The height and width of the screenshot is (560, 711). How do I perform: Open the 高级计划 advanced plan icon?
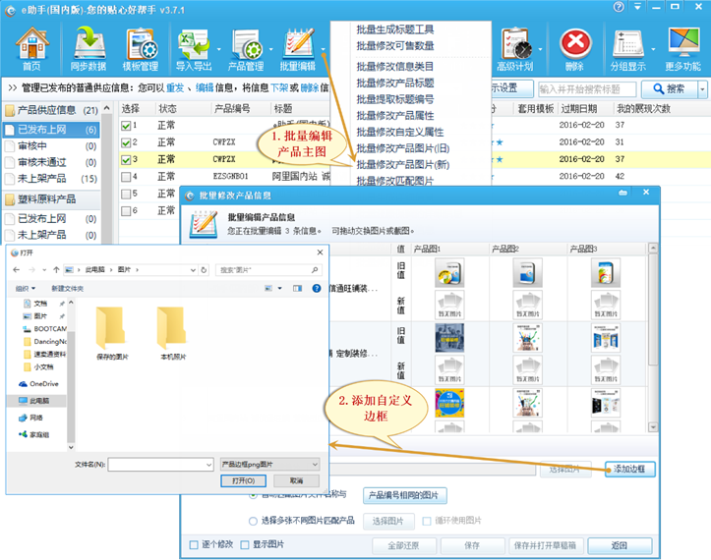click(x=515, y=49)
